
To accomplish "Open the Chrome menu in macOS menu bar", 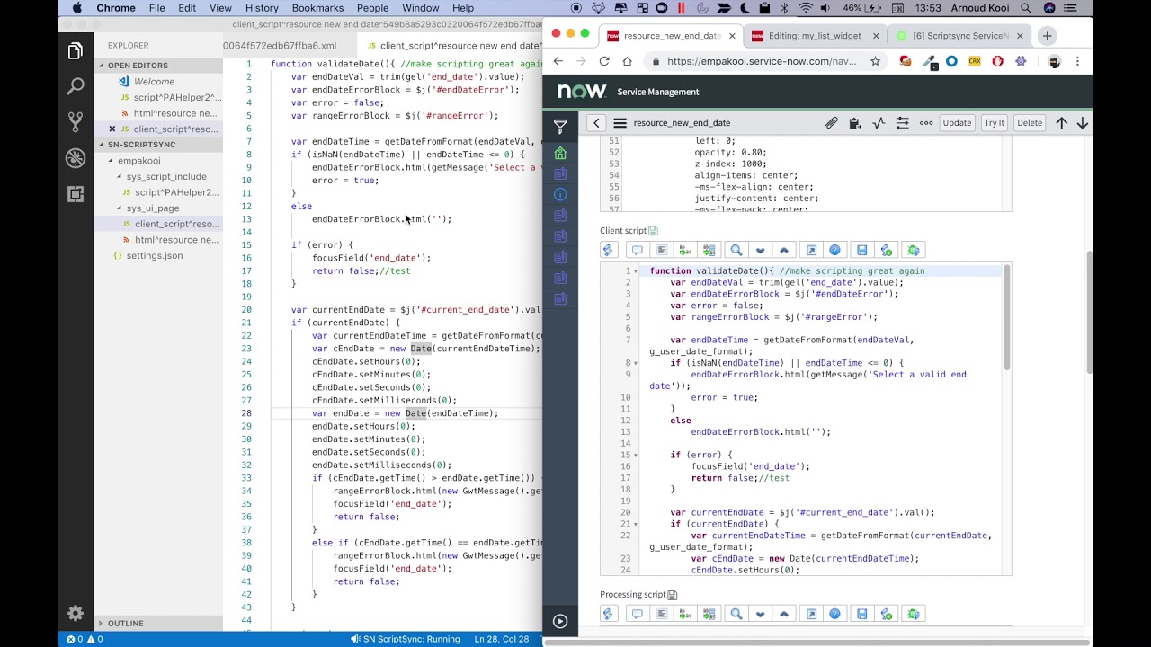I will (x=116, y=8).
